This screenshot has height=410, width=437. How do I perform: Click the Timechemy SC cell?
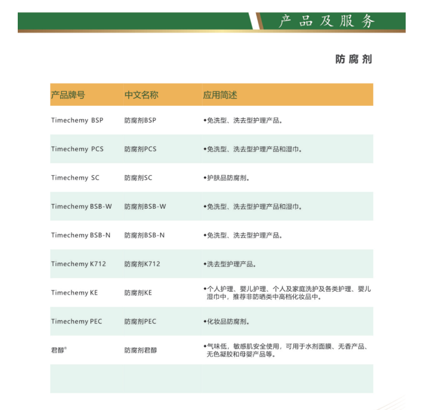[75, 177]
